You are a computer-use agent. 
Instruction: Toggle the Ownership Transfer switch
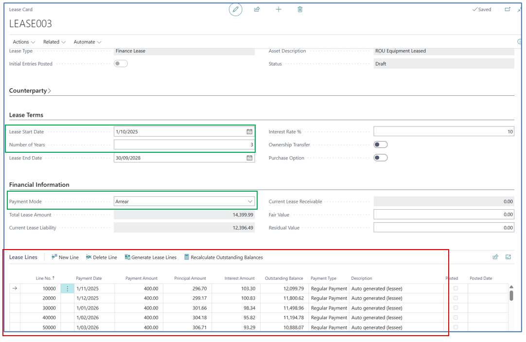click(380, 144)
